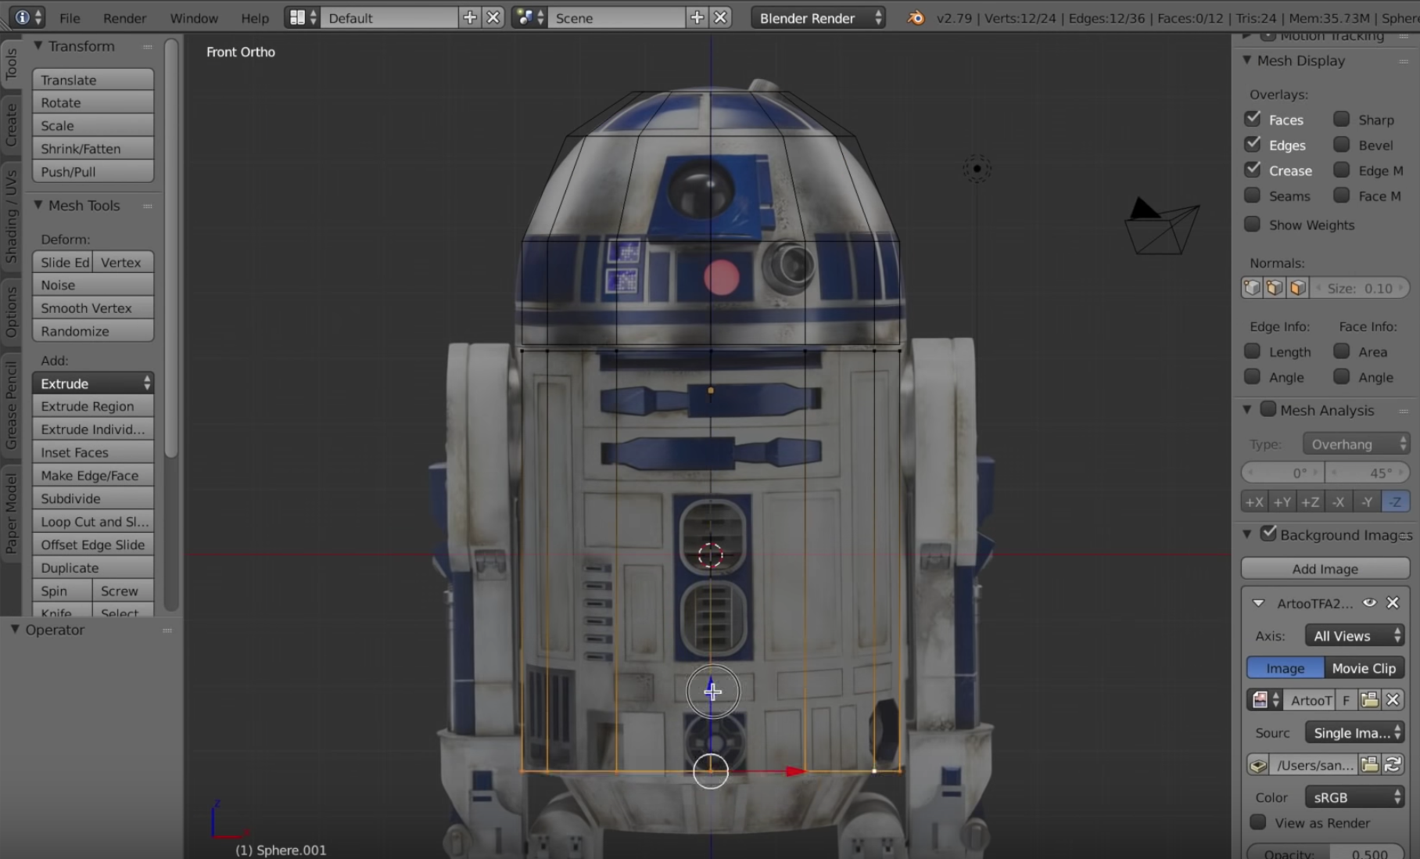Switch to the Create tab
Screen dimensions: 1420x859
11,124
